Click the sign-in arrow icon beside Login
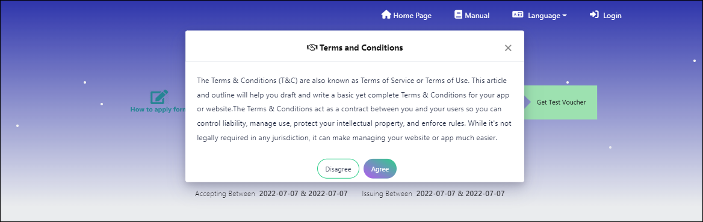Screen dimensions: 703x222 594,15
